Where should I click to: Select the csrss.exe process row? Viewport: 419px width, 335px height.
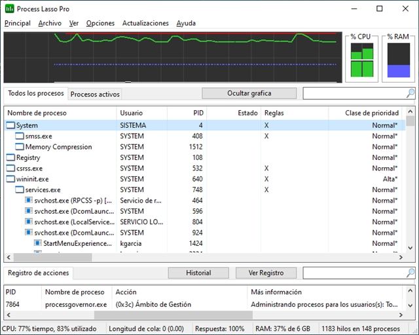[205, 168]
